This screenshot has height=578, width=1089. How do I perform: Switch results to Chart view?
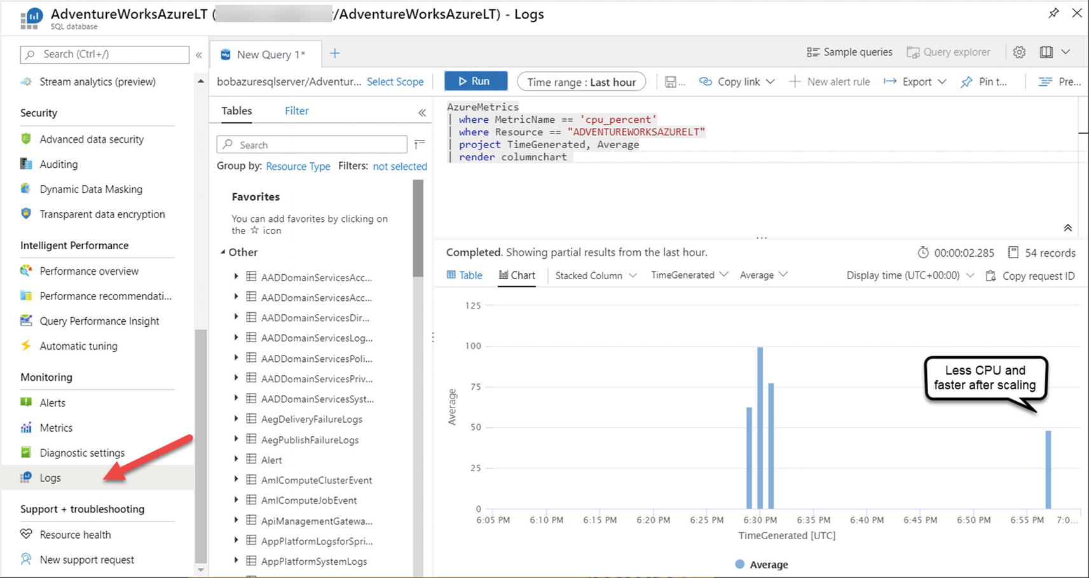pyautogui.click(x=517, y=275)
